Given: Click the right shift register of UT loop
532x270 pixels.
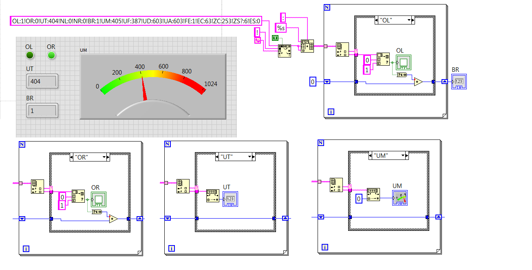Looking at the screenshot, I should [285, 218].
